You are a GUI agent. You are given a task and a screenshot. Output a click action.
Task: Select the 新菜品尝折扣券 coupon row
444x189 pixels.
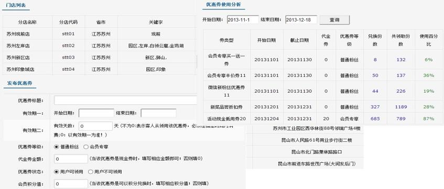tap(322, 107)
